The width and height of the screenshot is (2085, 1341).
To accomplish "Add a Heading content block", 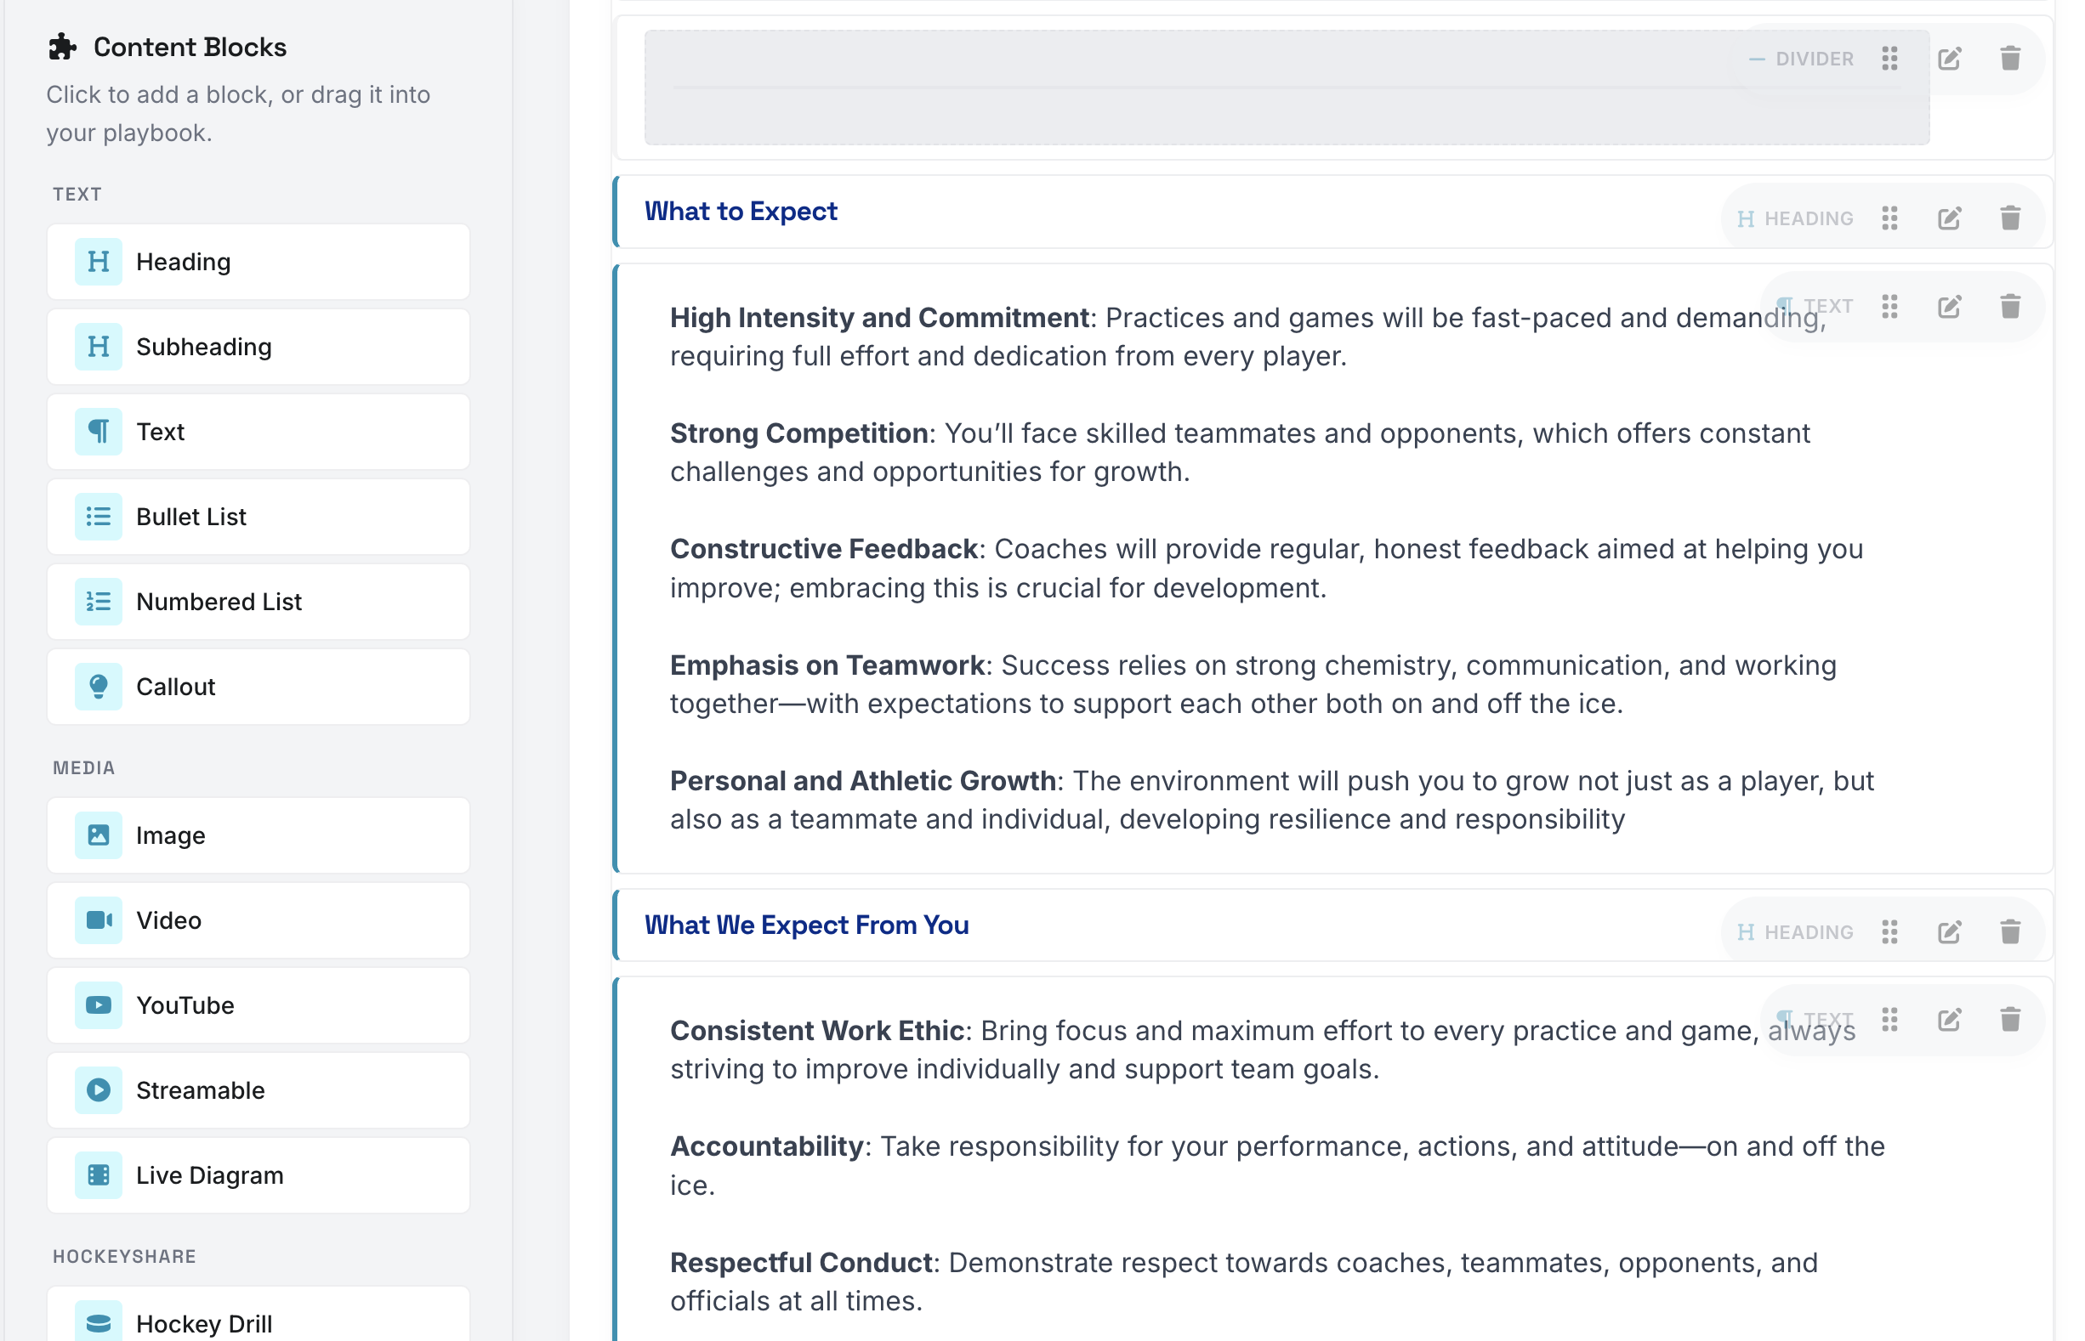I will [258, 262].
